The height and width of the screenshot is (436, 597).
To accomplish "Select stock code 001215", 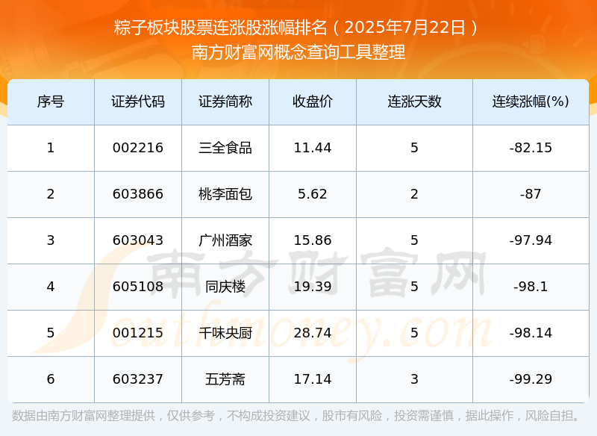I will click(x=138, y=333).
